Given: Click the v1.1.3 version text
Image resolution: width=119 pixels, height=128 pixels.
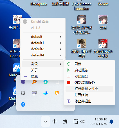Looking at the screenshot, I should point(35,28).
